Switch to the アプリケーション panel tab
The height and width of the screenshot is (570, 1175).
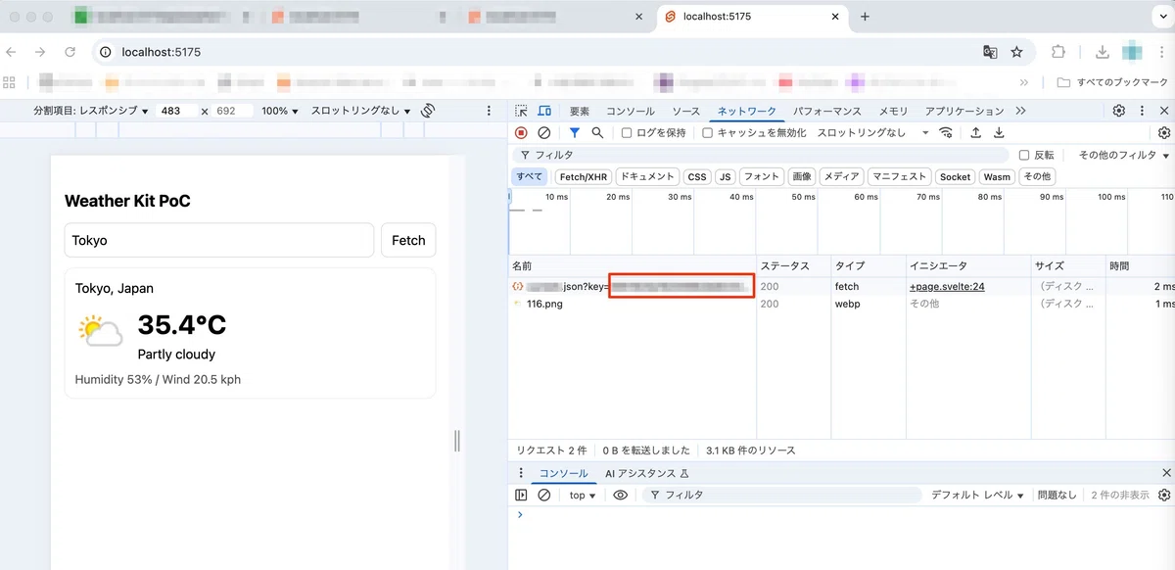tap(964, 111)
